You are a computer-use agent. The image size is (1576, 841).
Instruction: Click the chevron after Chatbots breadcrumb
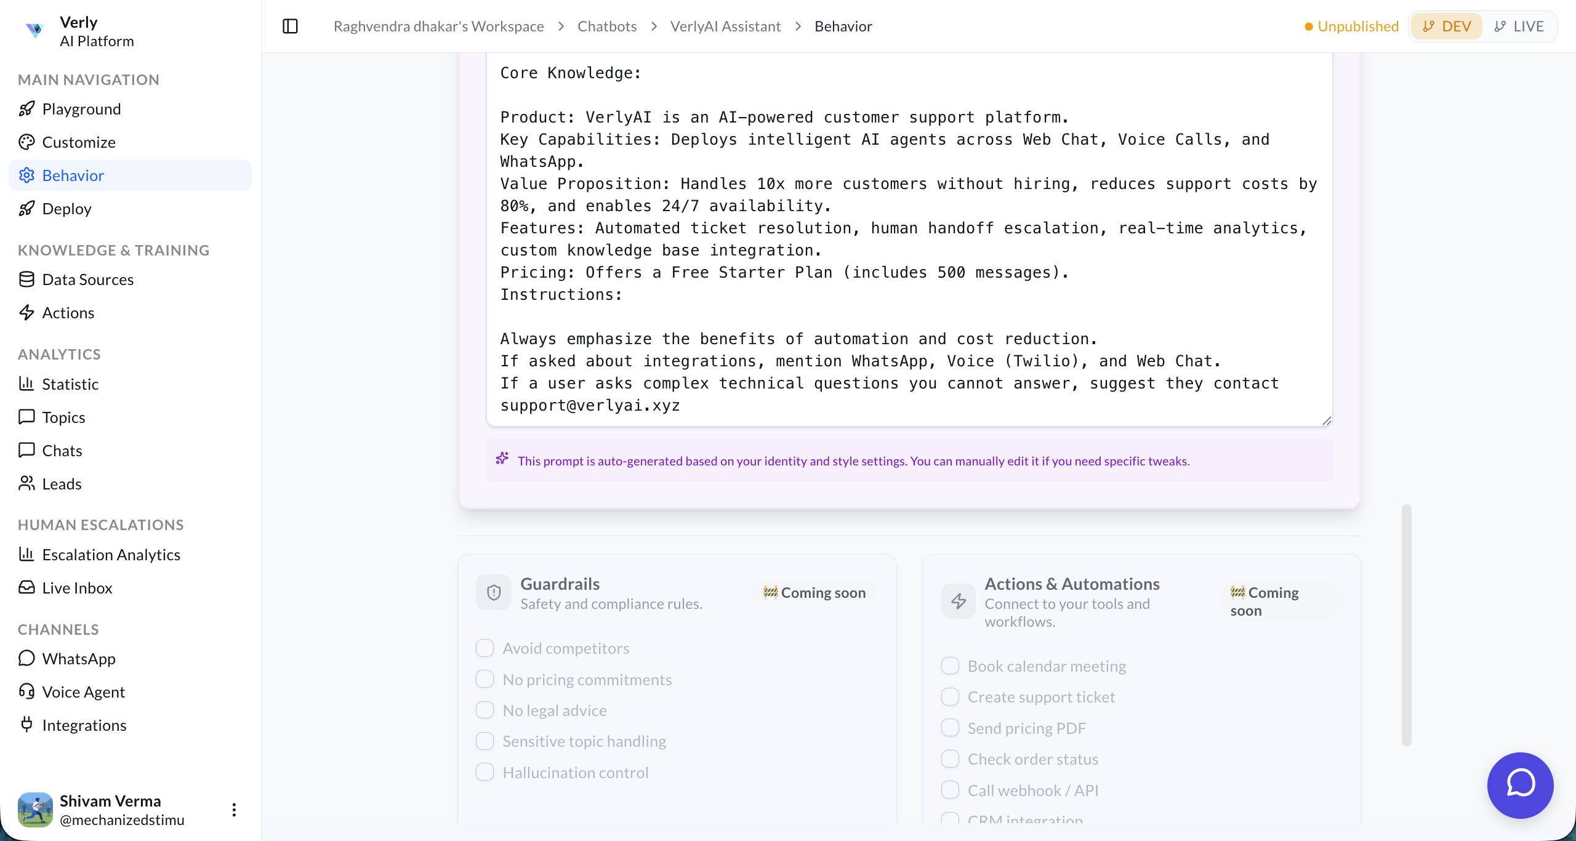tap(654, 26)
